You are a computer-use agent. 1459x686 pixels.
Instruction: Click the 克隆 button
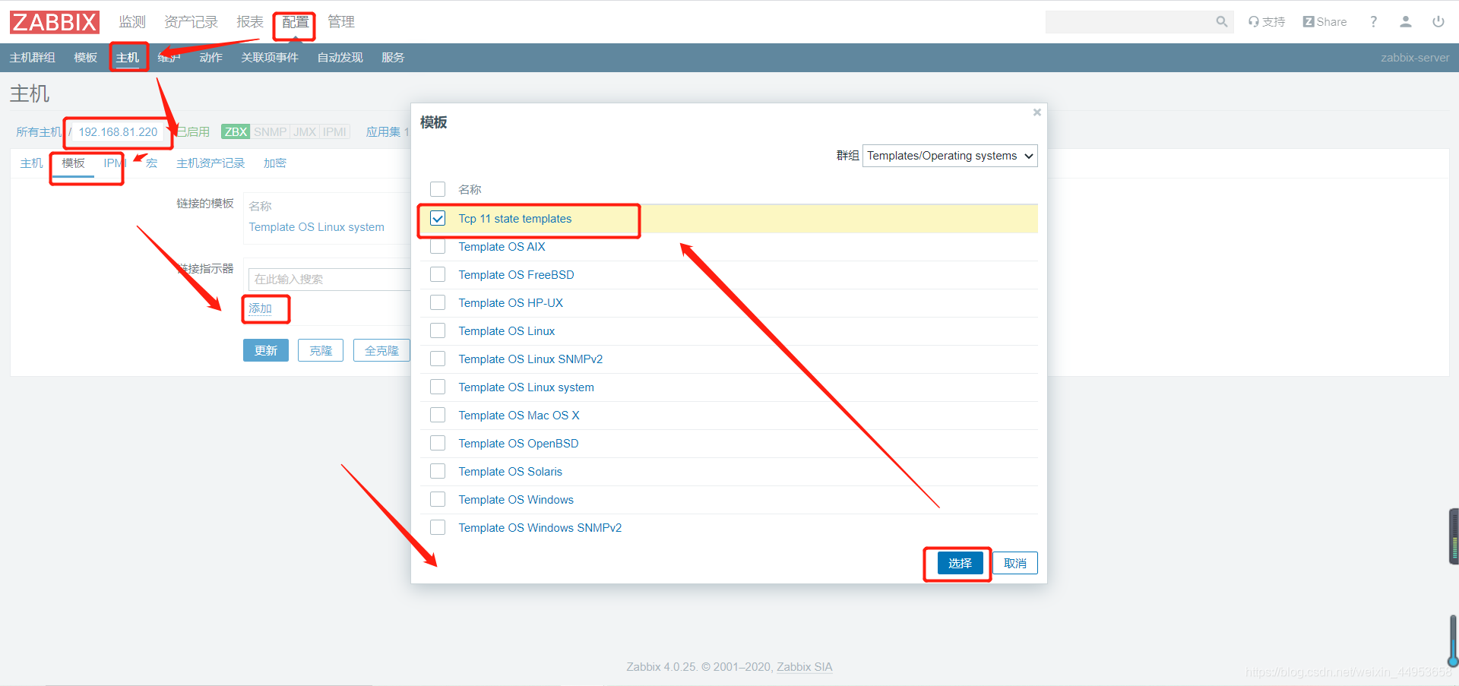coord(321,350)
